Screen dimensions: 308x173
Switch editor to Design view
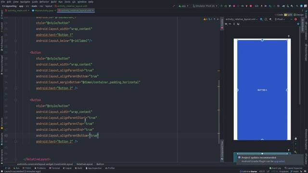tap(298, 15)
